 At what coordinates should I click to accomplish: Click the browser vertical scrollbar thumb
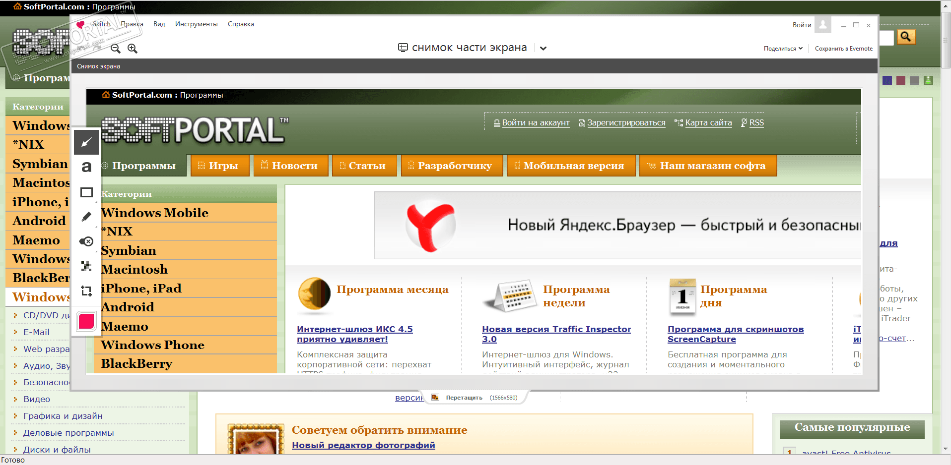tap(946, 40)
